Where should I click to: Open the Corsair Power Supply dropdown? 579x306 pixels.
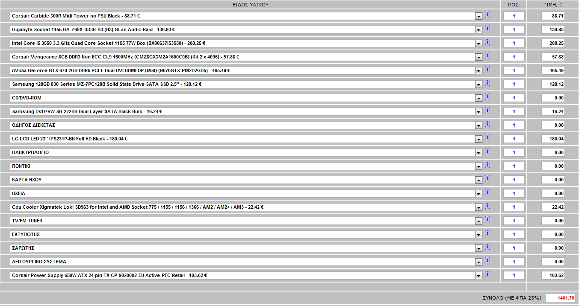[x=479, y=276]
